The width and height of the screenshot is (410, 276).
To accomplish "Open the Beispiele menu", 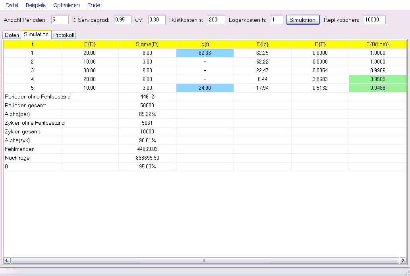I will tap(36, 5).
